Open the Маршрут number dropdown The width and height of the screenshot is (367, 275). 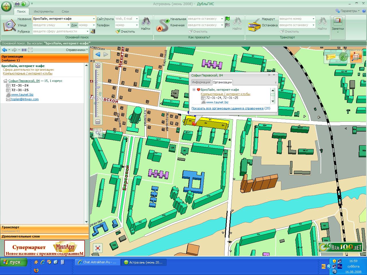point(313,19)
